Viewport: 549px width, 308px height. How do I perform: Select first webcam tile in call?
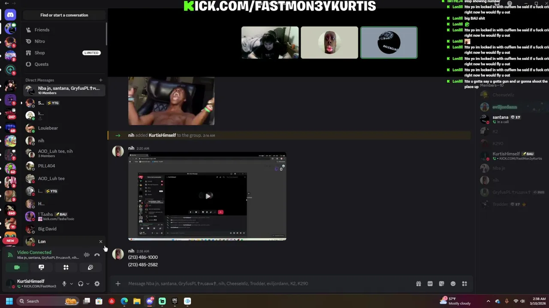point(270,42)
